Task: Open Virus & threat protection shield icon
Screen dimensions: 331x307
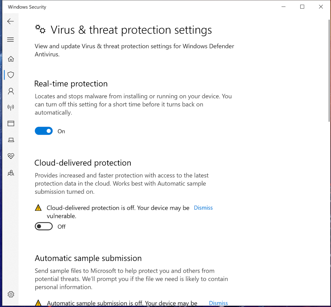Action: (x=11, y=75)
